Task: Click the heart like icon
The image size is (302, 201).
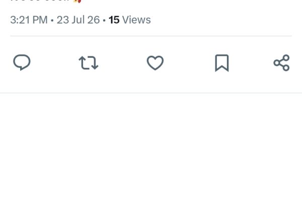Action: coord(155,63)
